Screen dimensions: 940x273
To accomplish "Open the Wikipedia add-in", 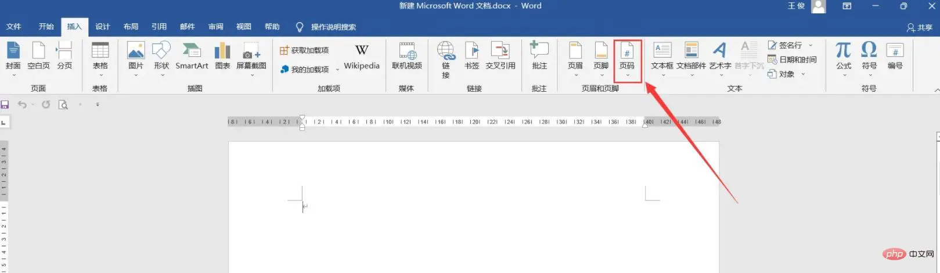I will 362,57.
